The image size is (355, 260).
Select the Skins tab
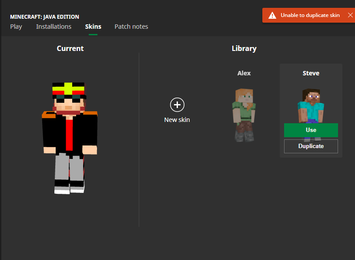pos(93,27)
